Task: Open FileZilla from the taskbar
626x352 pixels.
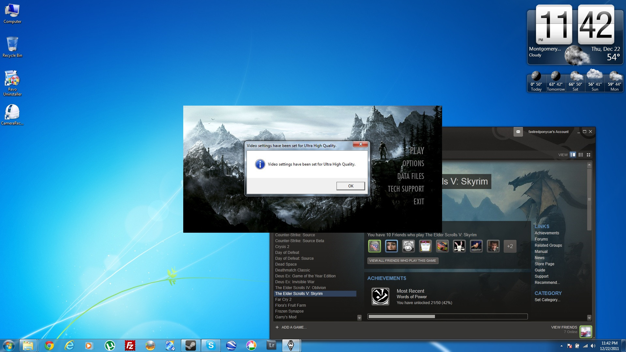Action: point(130,345)
